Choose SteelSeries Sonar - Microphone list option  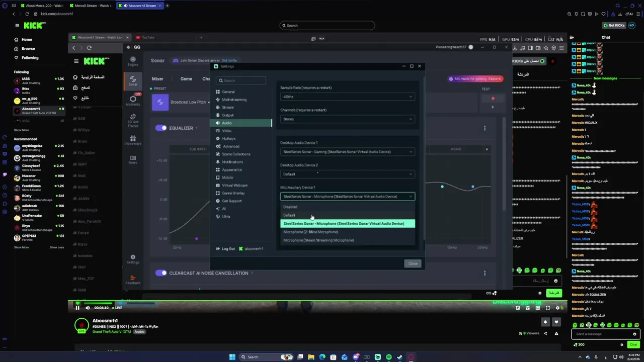pyautogui.click(x=347, y=223)
